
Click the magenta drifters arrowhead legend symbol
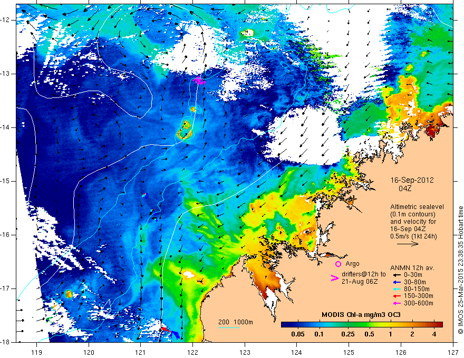334,277
